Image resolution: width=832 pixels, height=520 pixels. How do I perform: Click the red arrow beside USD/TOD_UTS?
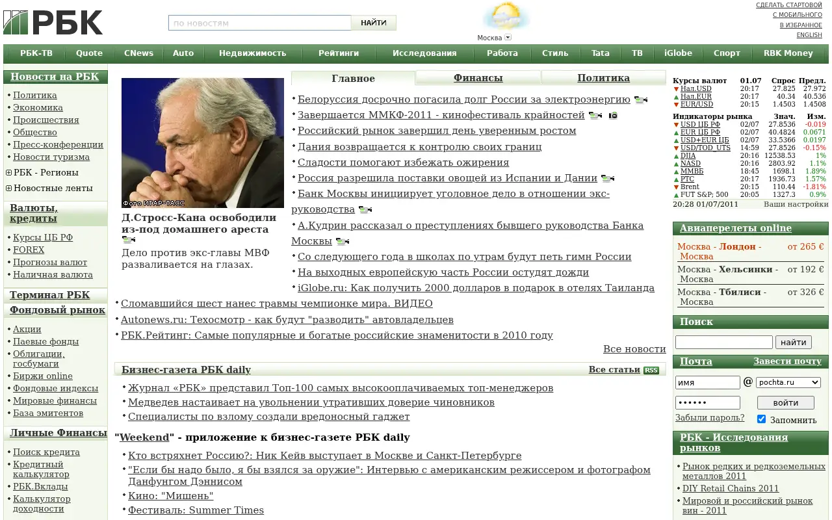676,148
